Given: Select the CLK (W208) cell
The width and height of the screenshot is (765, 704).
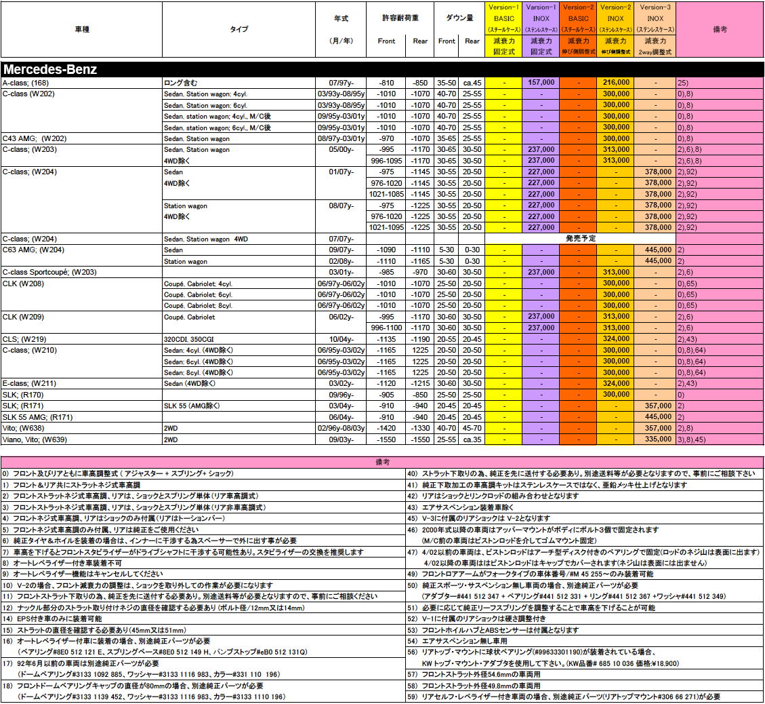Looking at the screenshot, I should (x=81, y=294).
